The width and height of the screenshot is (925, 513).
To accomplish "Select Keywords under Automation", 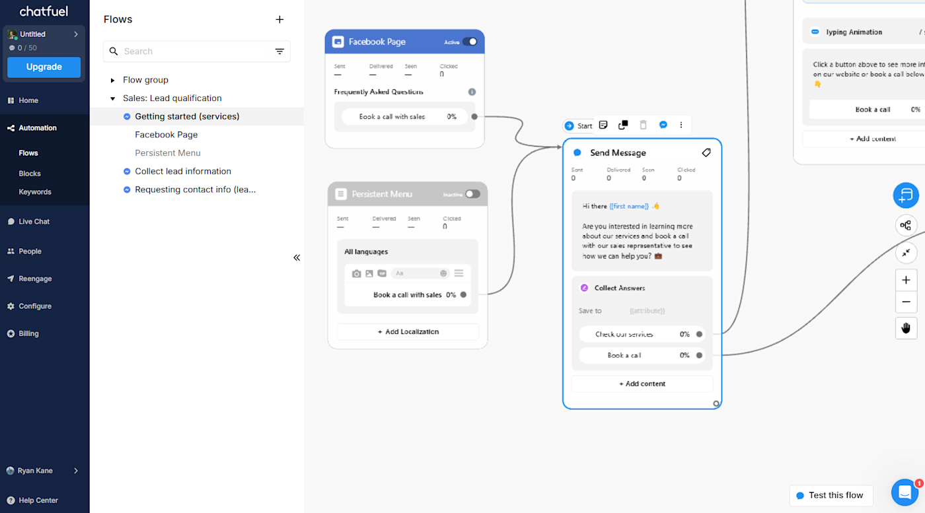I will tap(35, 192).
